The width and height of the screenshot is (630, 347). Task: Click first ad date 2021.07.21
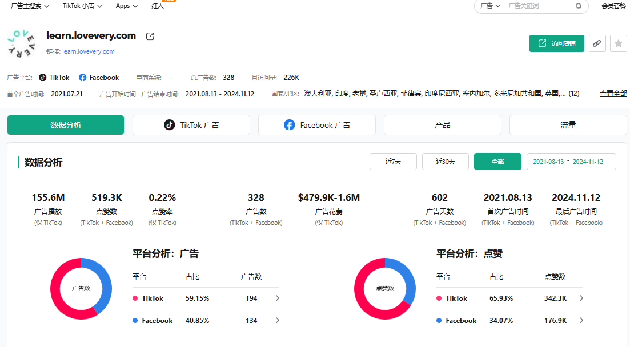67,94
